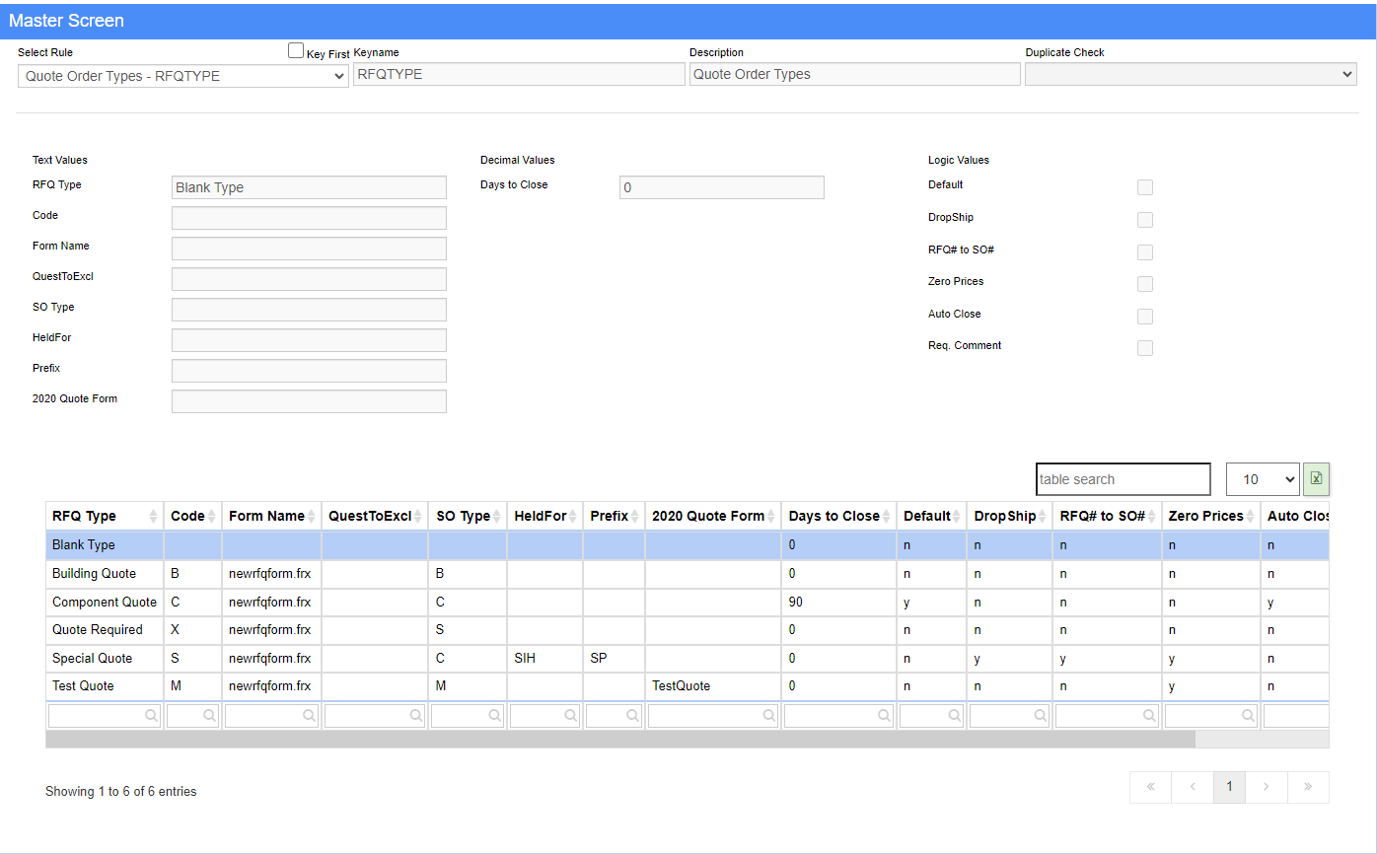Viewport: 1377px width, 854px height.
Task: Sort by 2020 Quote Form column arrows
Action: pos(770,516)
